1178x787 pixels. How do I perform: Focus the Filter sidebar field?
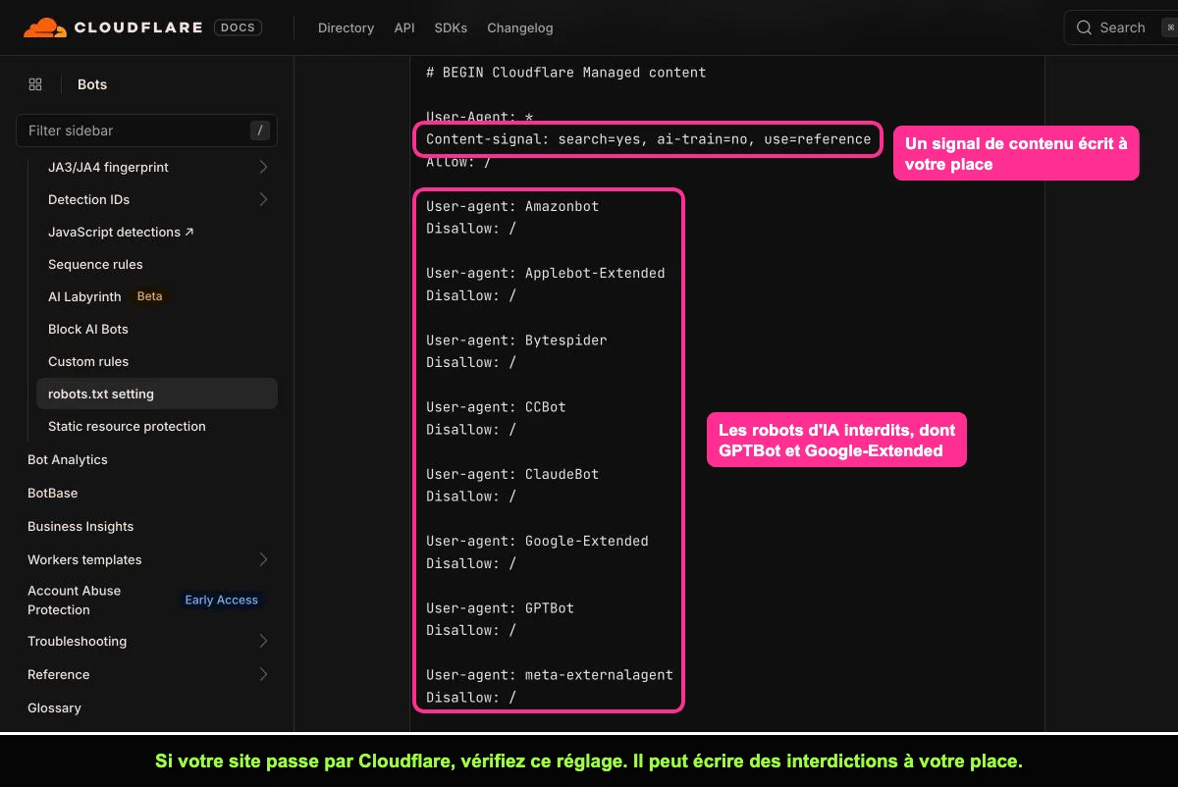(146, 131)
